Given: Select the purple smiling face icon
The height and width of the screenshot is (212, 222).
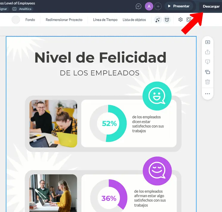Looking at the screenshot, I should click(x=157, y=171).
